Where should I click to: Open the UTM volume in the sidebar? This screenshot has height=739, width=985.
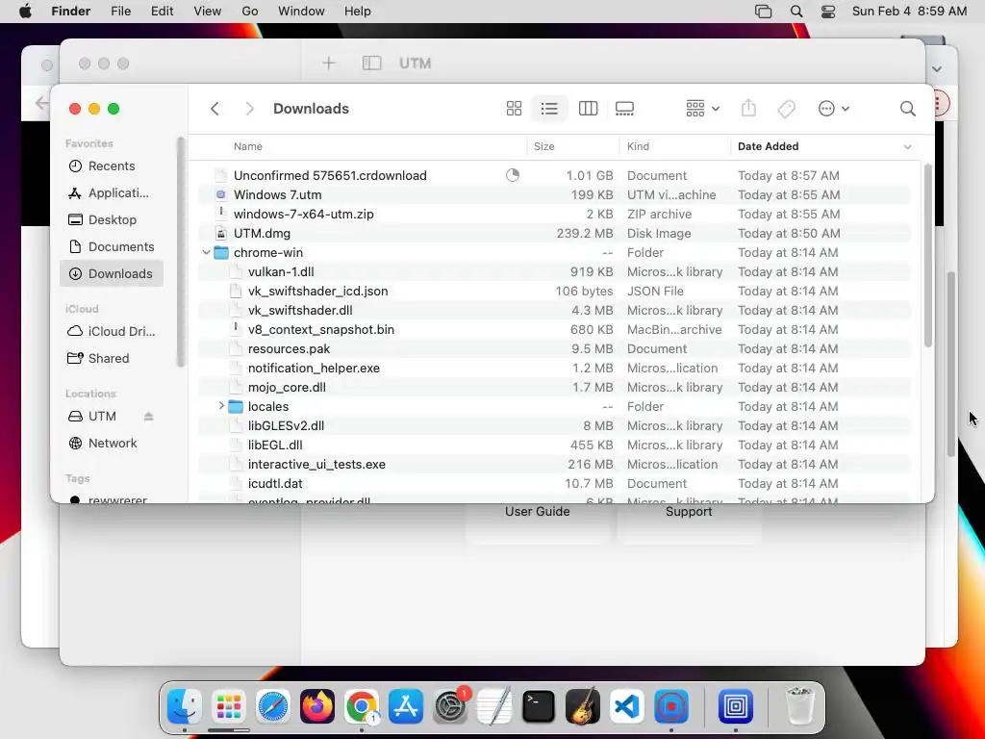[100, 416]
